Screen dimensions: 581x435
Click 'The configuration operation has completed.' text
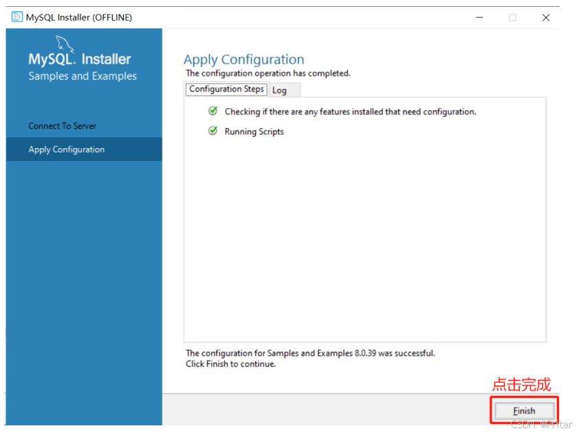[x=268, y=74]
